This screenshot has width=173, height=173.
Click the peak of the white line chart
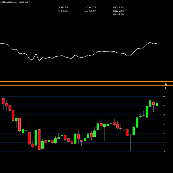tap(150, 42)
